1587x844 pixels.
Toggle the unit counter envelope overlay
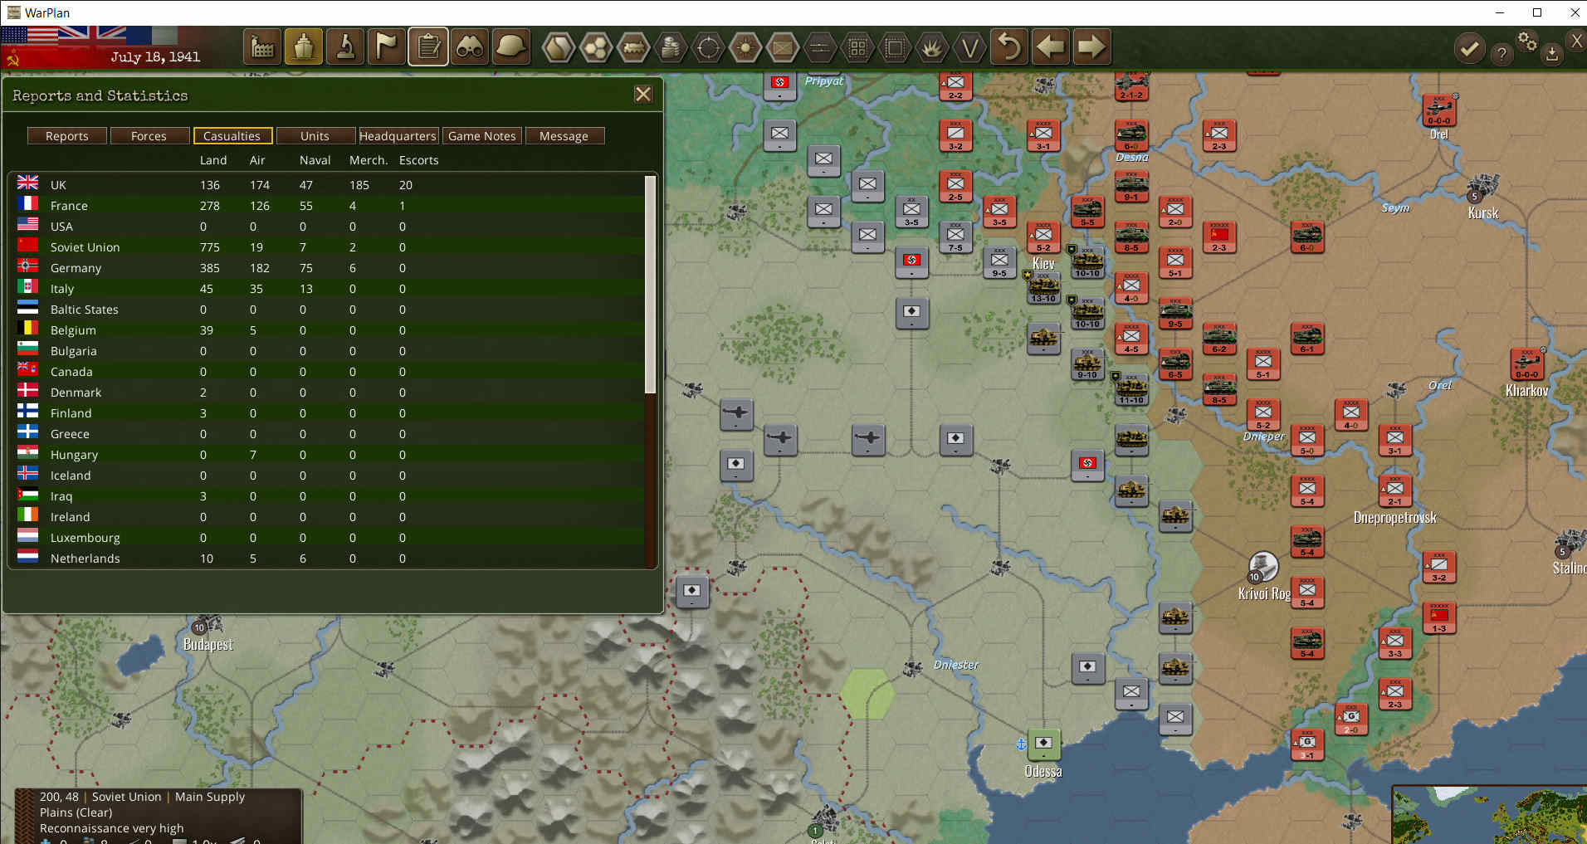click(783, 47)
